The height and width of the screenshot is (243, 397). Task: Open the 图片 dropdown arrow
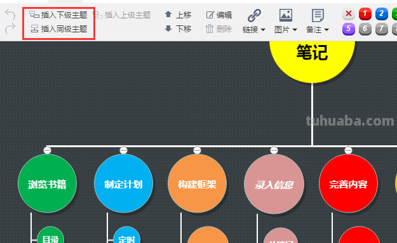click(295, 30)
